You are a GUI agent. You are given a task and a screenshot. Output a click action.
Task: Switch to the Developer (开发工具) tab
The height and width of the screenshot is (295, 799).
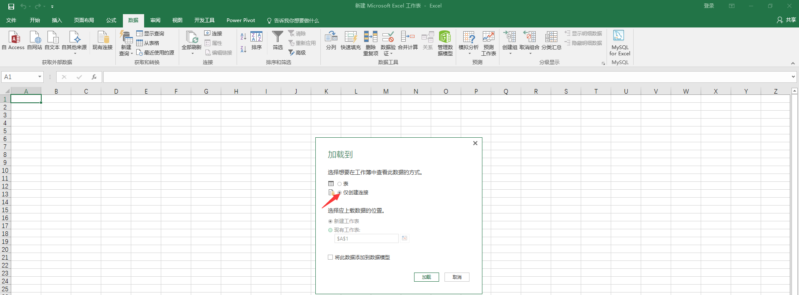point(205,20)
